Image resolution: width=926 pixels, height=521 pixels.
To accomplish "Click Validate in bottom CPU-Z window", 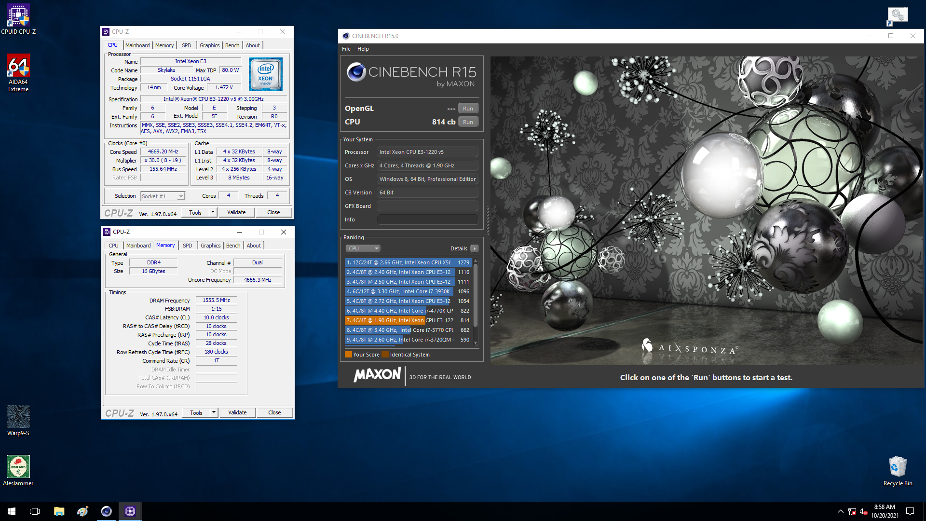I will 237,412.
